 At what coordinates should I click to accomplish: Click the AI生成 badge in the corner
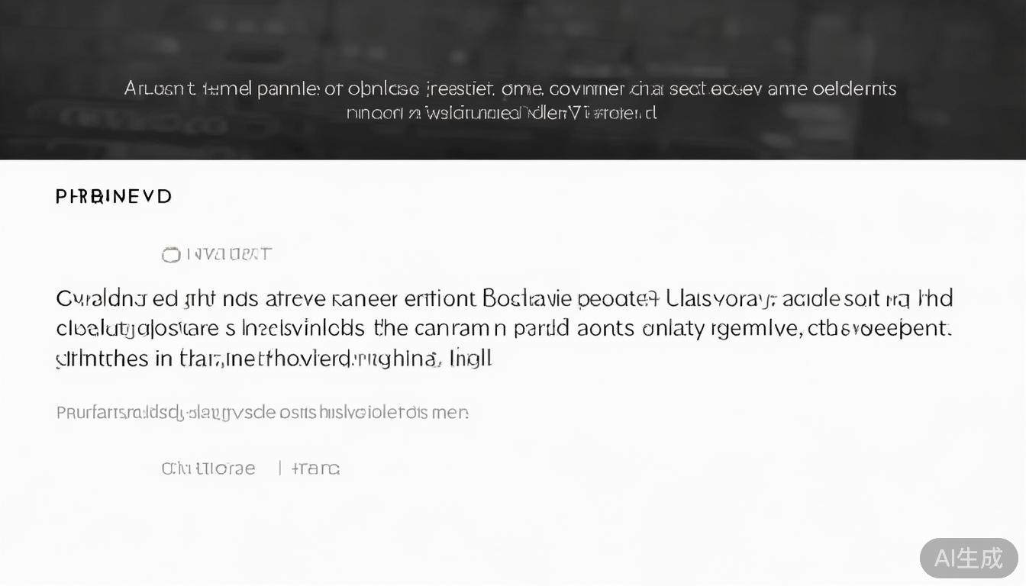click(x=969, y=558)
